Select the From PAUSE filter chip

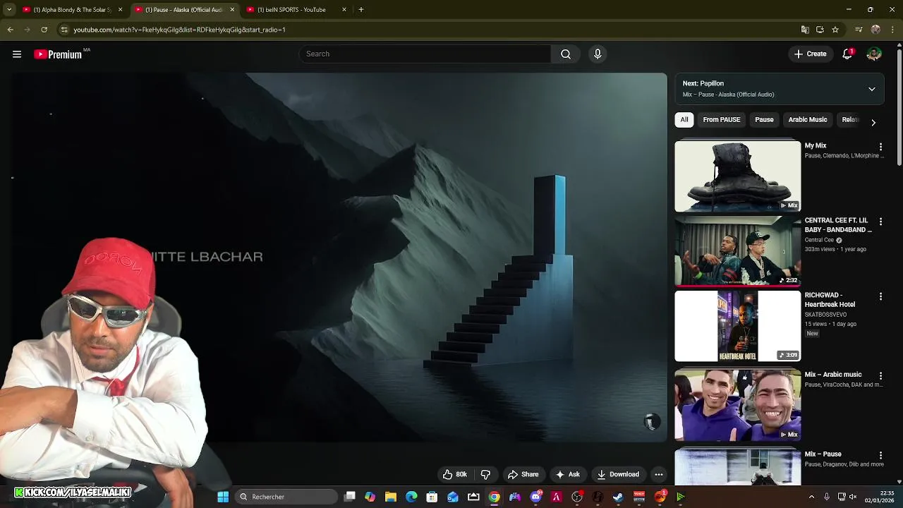pyautogui.click(x=722, y=120)
